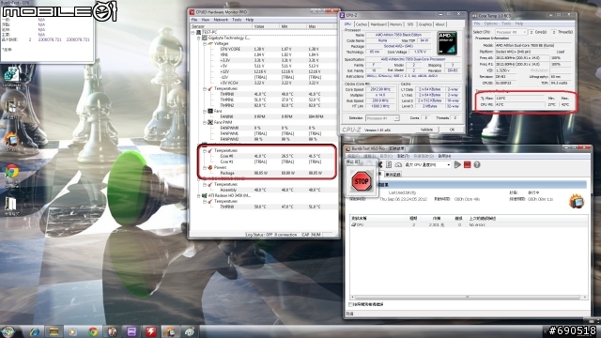
Task: Click the Max column header in HWMonitor
Action: point(321,26)
